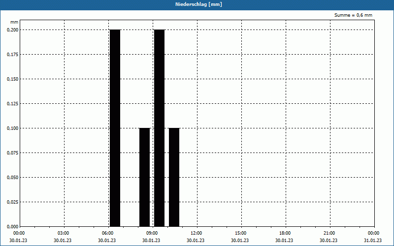394x246 pixels.
Task: Click the 0,175 y-axis label
Action: coord(13,55)
